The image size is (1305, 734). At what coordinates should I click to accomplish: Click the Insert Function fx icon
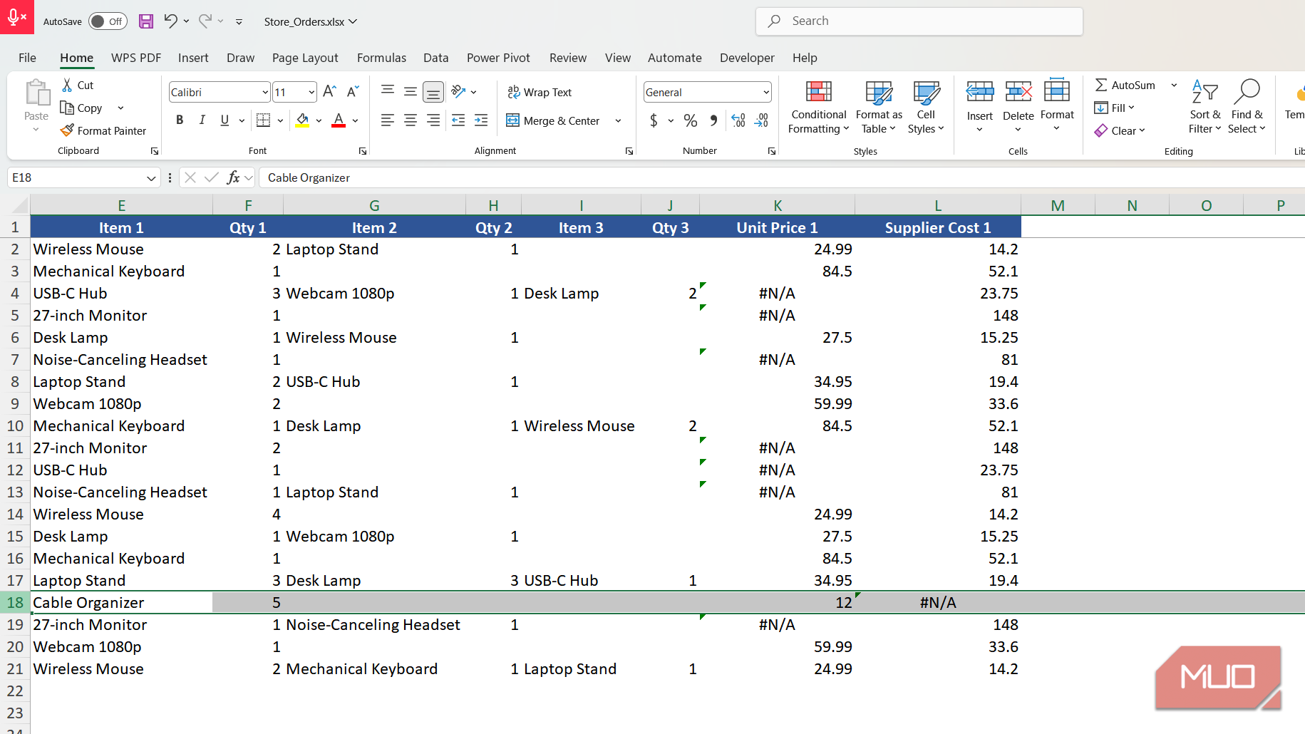(233, 177)
